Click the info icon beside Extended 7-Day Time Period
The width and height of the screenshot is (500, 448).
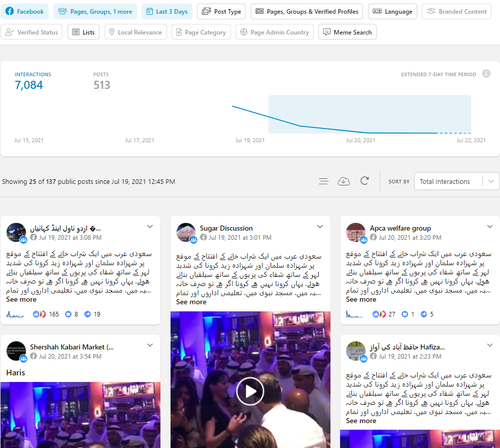(486, 74)
